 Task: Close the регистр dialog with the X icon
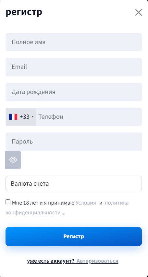[x=139, y=12]
